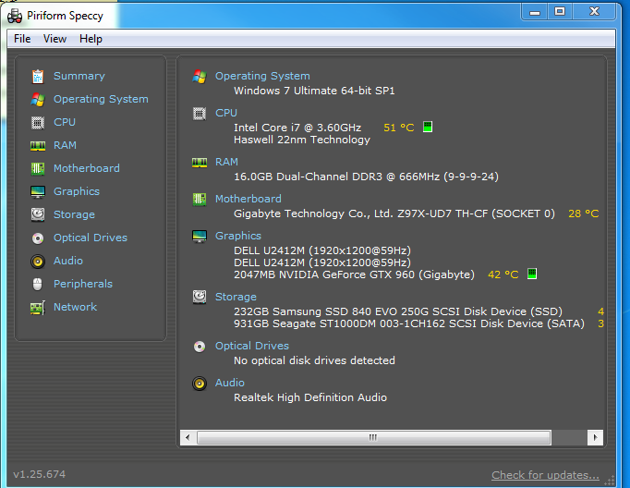Screen dimensions: 630x488
Task: Click the 42 °C graphics temperature value
Action: point(503,274)
